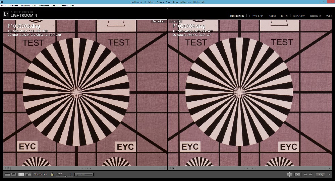The height and width of the screenshot is (181, 335).
Task: Select previous photo with left arrow
Action: [305, 174]
